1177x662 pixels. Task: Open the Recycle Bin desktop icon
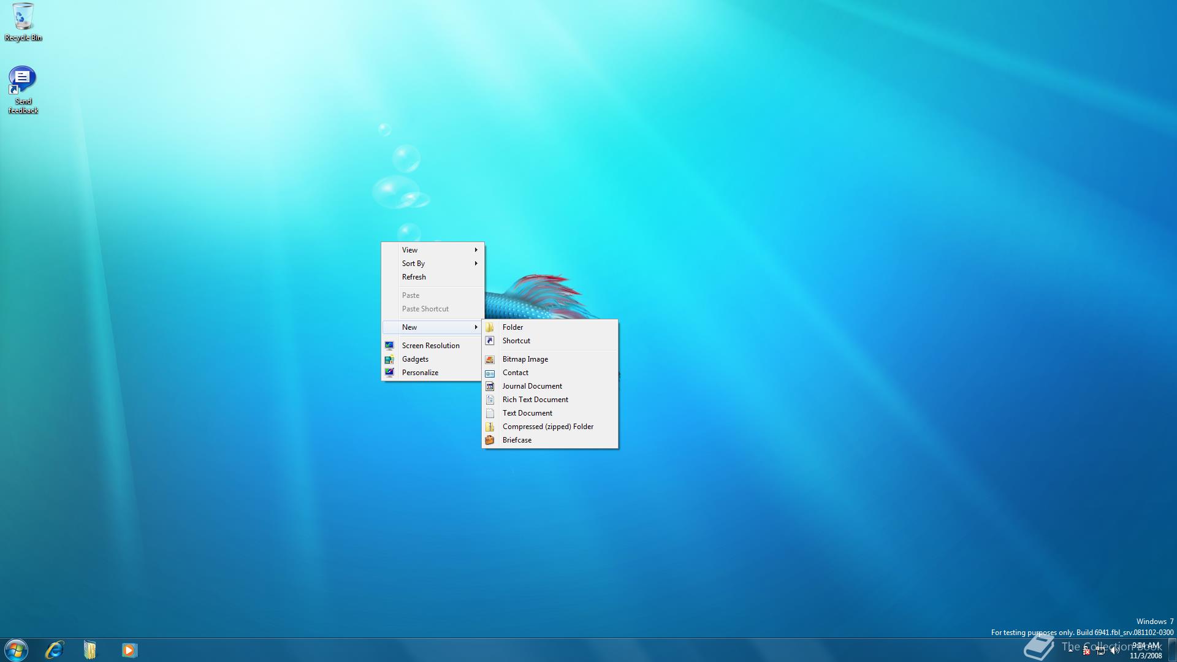tap(23, 22)
